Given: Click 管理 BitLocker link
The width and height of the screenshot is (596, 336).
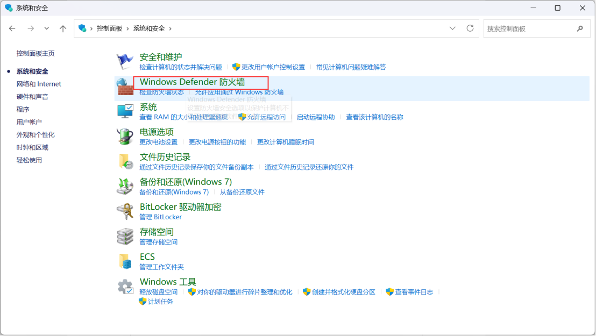Looking at the screenshot, I should (160, 217).
